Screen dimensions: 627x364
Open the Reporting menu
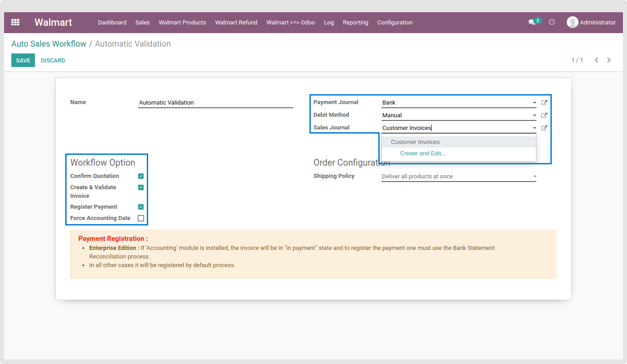click(356, 22)
